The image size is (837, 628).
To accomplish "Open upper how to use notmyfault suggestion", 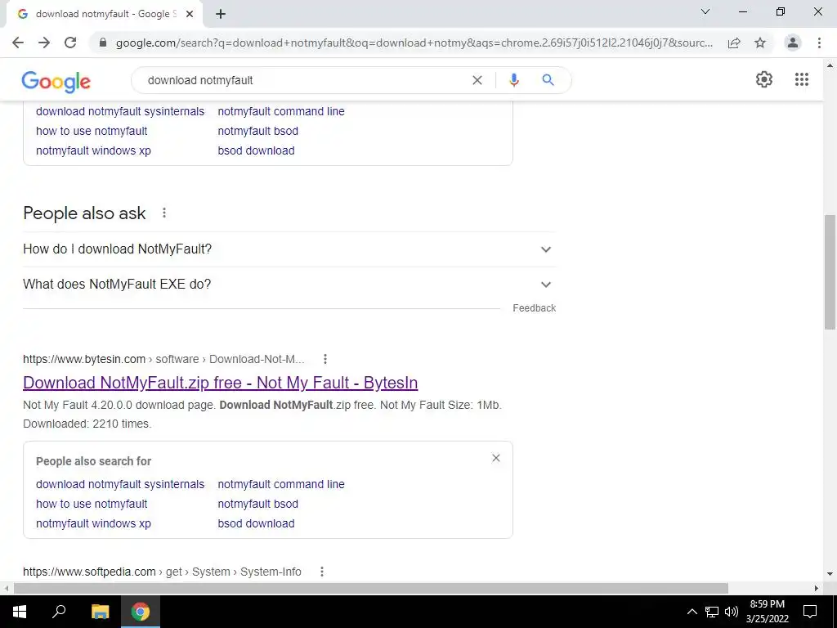I will coord(92,131).
